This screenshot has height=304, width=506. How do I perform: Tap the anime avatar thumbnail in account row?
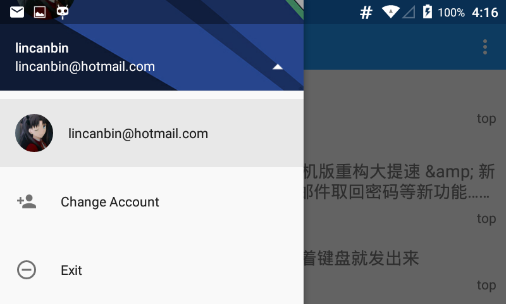click(34, 133)
